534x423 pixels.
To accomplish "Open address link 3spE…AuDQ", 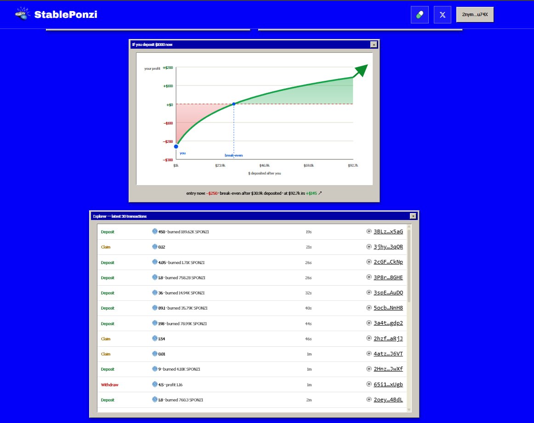I will [388, 293].
